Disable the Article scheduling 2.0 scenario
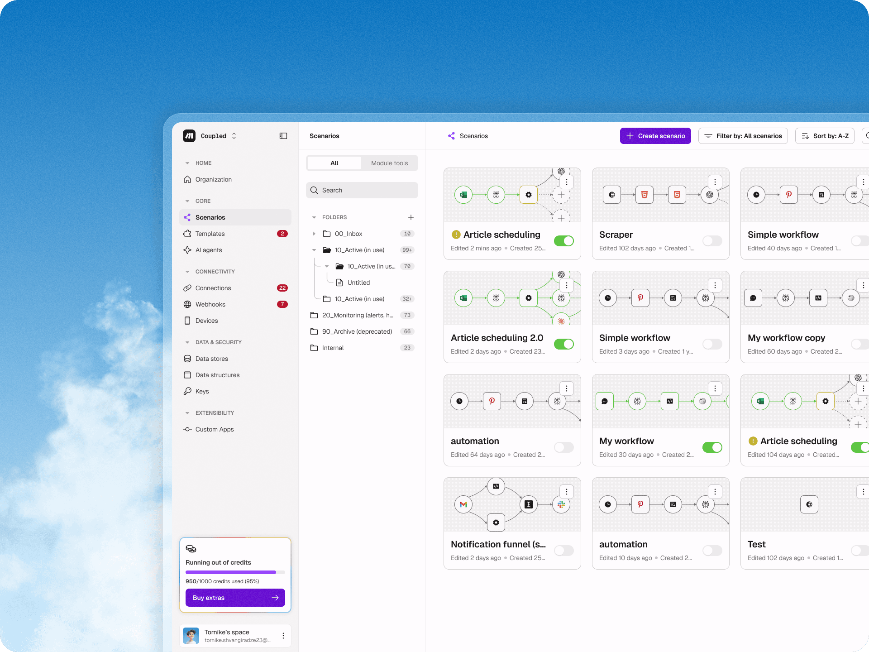 click(563, 344)
